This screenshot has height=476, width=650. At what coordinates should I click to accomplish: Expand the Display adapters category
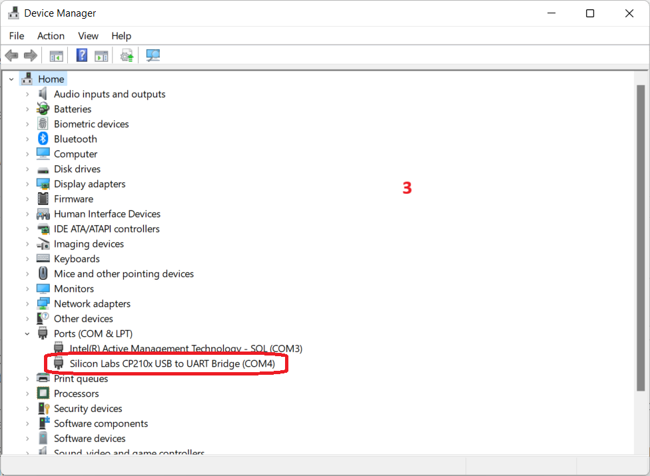click(27, 184)
